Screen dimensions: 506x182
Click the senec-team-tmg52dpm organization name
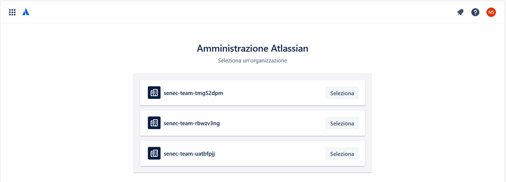193,93
